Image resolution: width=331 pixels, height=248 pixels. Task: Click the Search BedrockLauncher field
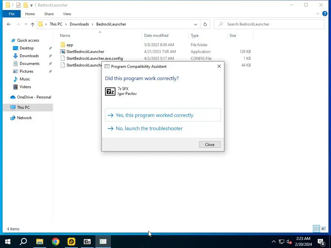point(269,24)
